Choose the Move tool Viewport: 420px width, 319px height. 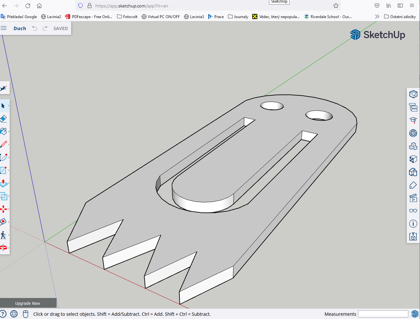point(3,209)
